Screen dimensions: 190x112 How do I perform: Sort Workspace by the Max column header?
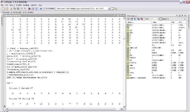click(182, 22)
